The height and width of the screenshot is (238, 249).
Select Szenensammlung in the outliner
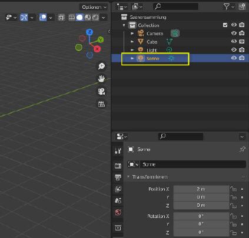(x=148, y=17)
